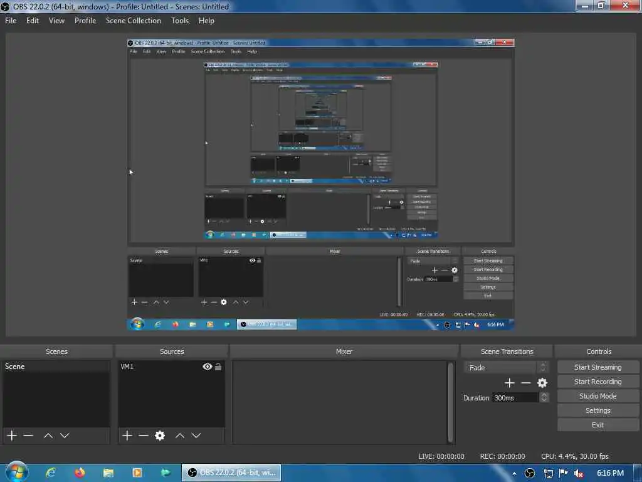The height and width of the screenshot is (482, 642).
Task: Click the Exit button in Controls
Action: pyautogui.click(x=597, y=425)
